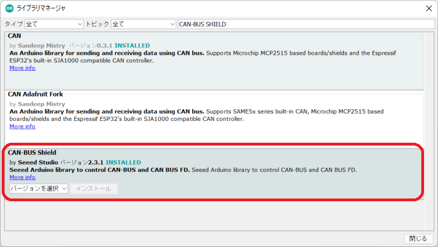Click author text 'by Seeed Studio'
438x247 pixels.
34,162
